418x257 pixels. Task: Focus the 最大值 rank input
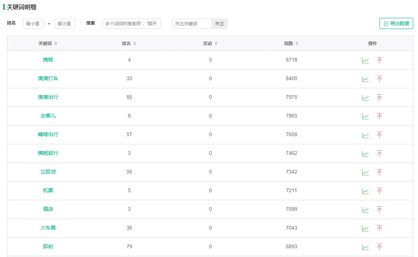(x=65, y=24)
